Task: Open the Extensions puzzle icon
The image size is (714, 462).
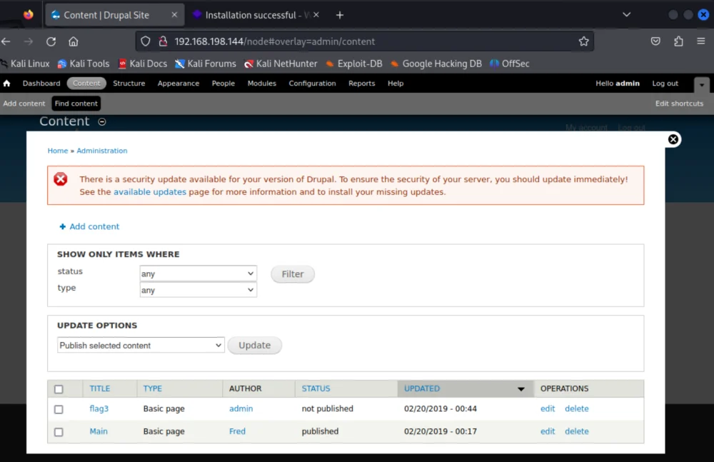Action: pos(678,41)
